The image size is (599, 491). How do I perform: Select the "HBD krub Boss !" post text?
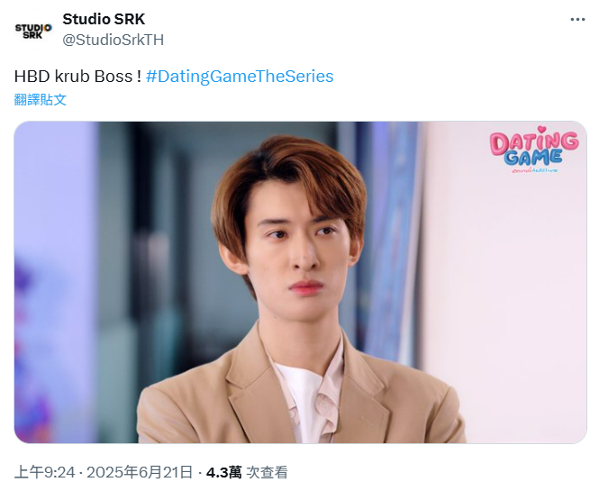(78, 76)
